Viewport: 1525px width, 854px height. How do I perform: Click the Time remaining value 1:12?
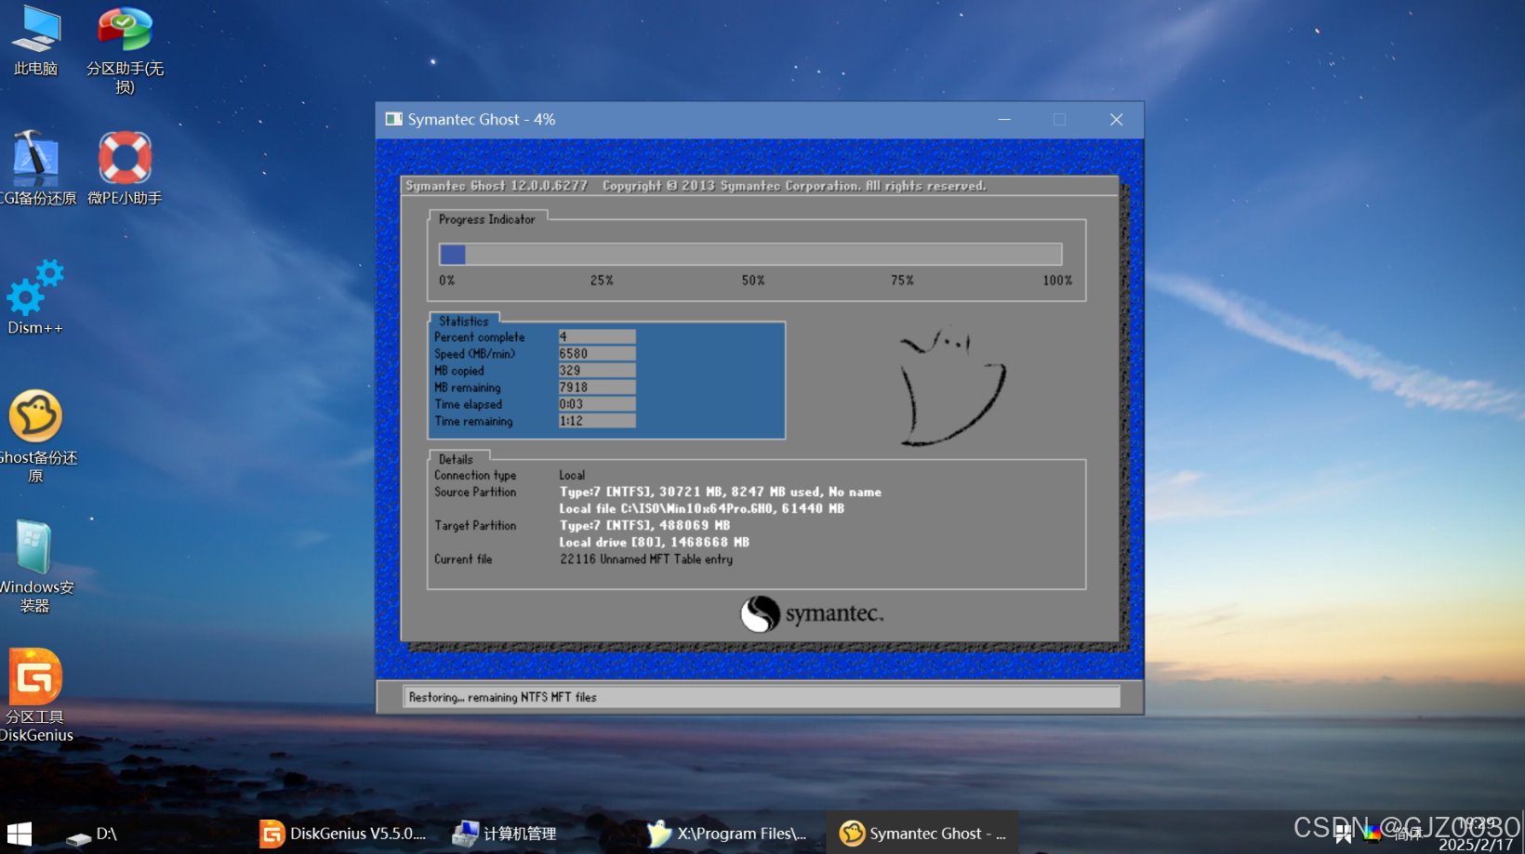pos(597,420)
